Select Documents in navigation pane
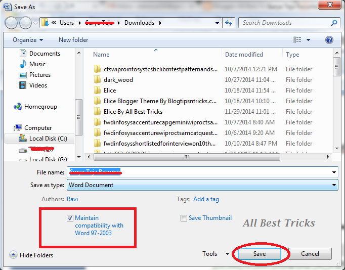 (45, 54)
